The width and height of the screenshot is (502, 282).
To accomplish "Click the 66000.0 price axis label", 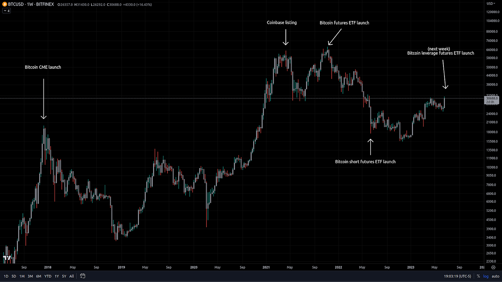I will [x=492, y=50].
